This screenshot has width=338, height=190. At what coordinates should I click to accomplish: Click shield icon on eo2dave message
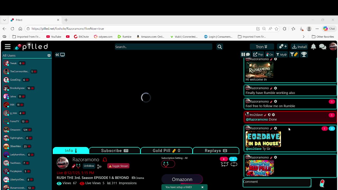(269, 115)
